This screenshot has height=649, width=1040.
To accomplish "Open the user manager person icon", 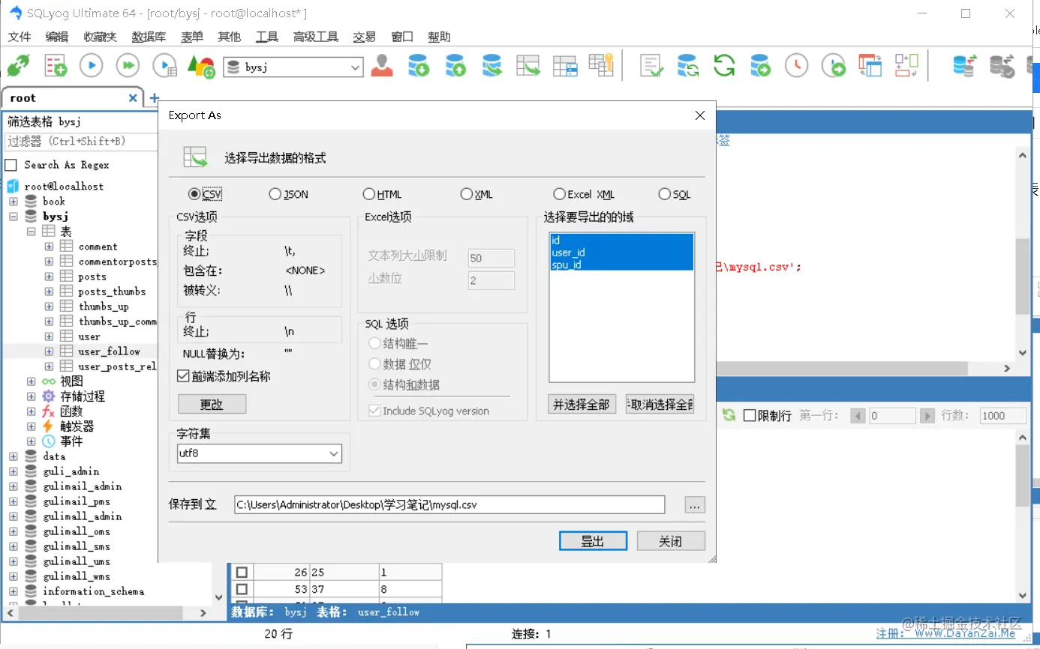I will pos(383,66).
